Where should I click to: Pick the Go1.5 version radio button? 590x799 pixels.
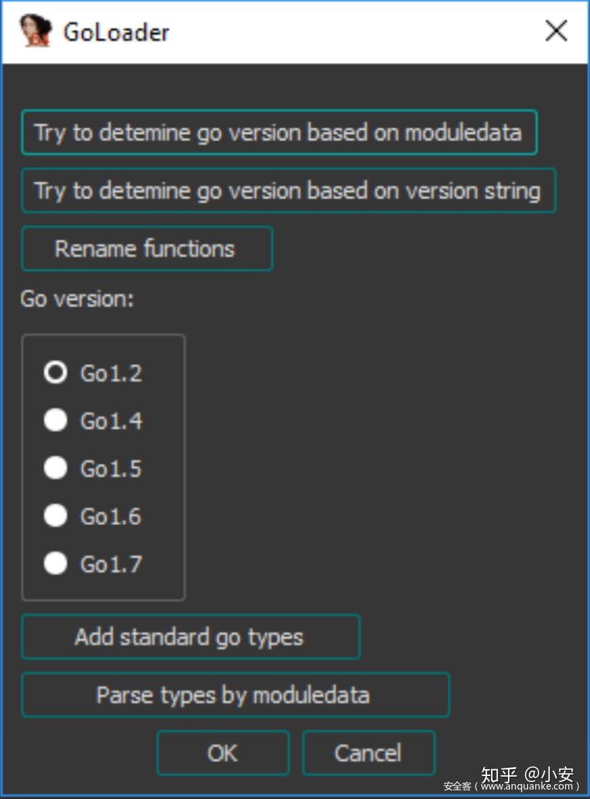click(x=56, y=468)
